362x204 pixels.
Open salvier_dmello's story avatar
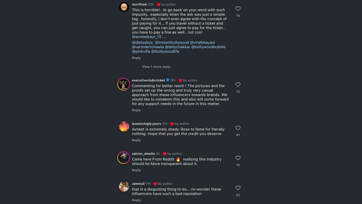[124, 157]
